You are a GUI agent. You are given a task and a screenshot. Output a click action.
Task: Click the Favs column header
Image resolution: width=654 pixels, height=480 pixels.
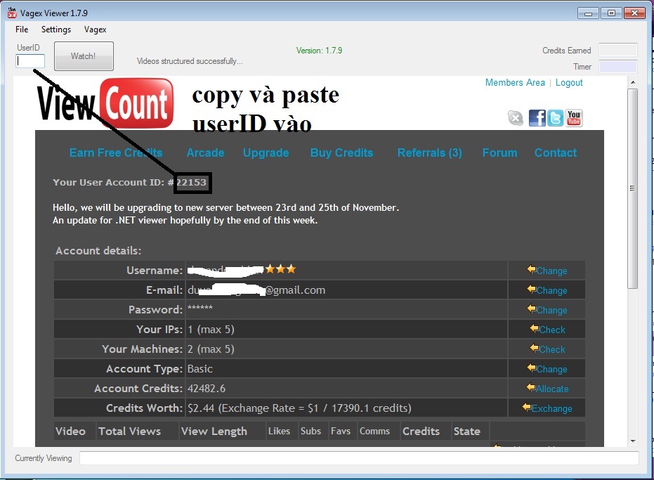click(x=340, y=432)
